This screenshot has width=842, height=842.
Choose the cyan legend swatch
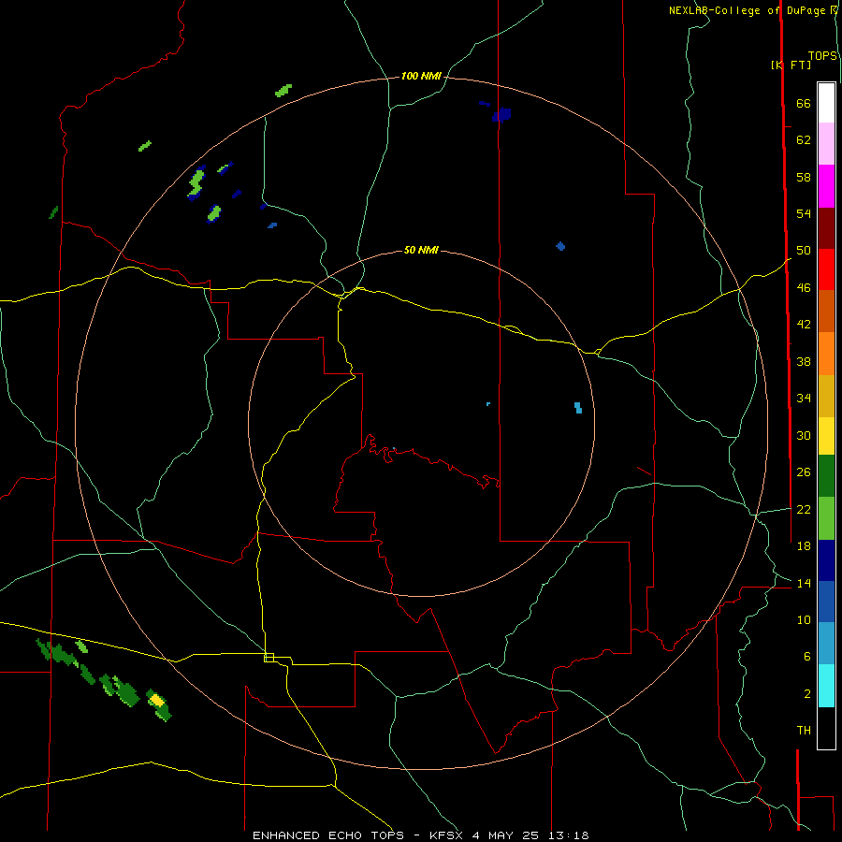click(x=826, y=686)
